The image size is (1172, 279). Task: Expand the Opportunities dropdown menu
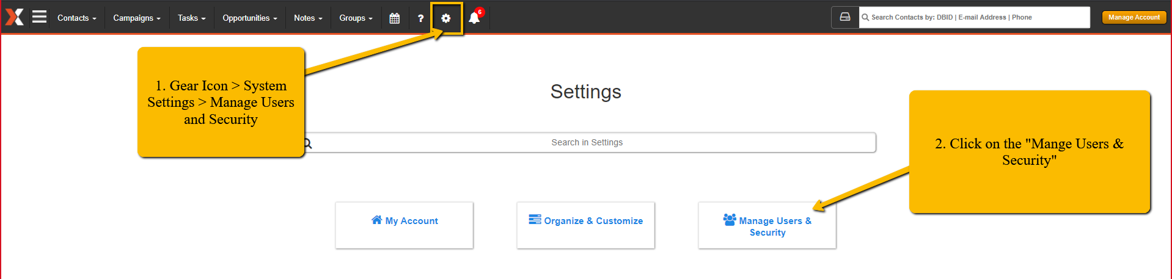(250, 18)
